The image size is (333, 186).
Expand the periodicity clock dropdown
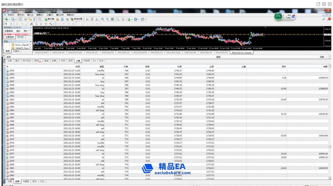click(139, 19)
